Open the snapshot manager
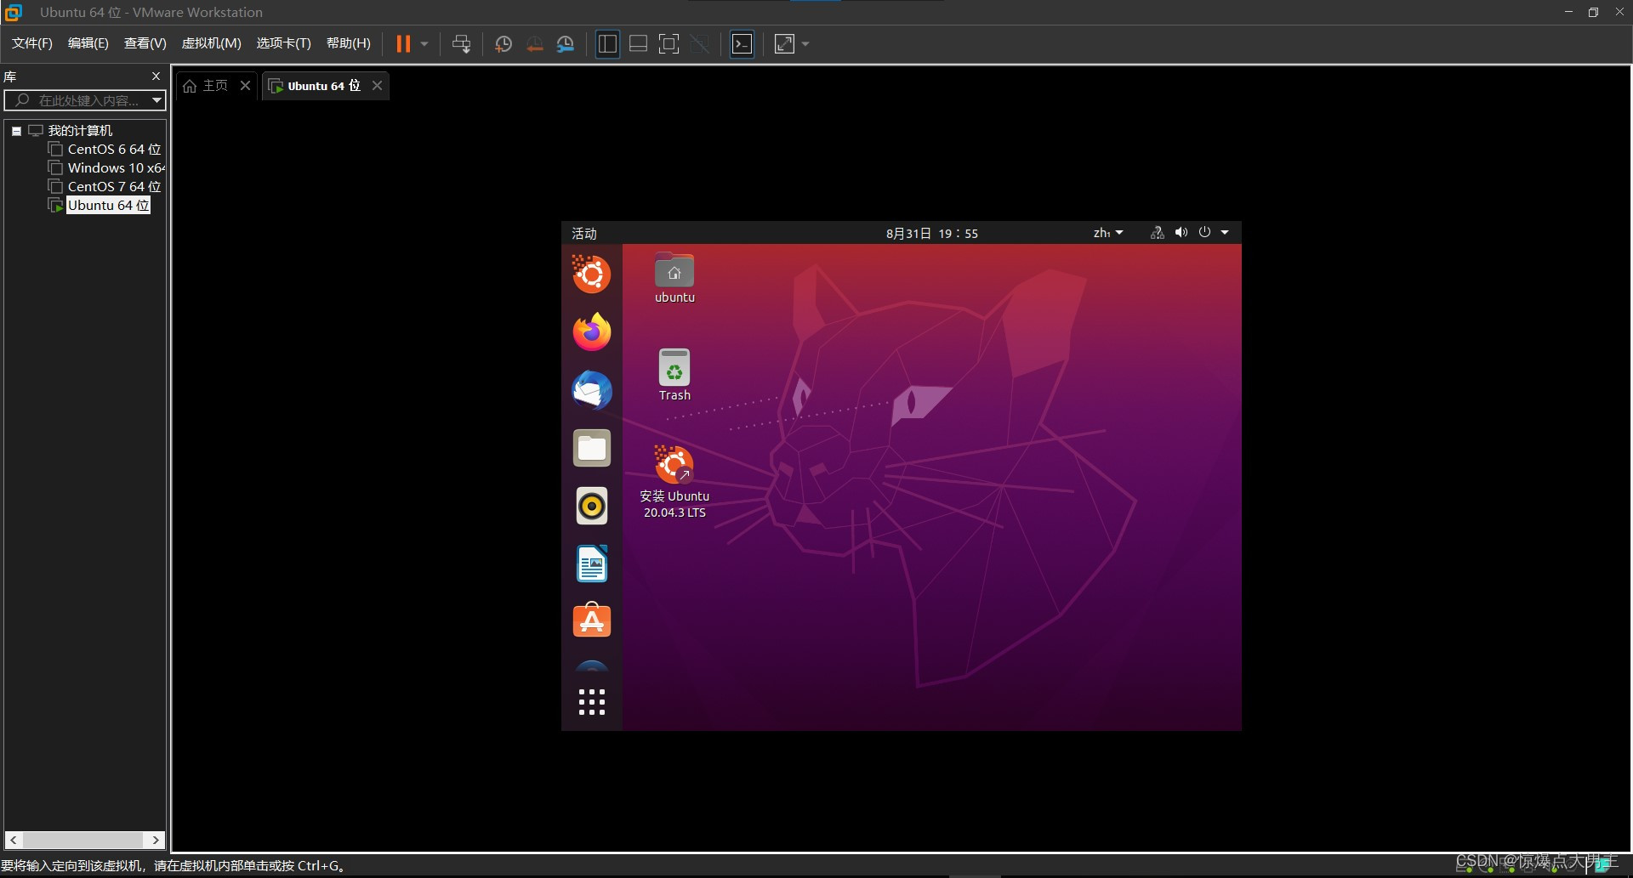Viewport: 1633px width, 878px height. [x=566, y=44]
